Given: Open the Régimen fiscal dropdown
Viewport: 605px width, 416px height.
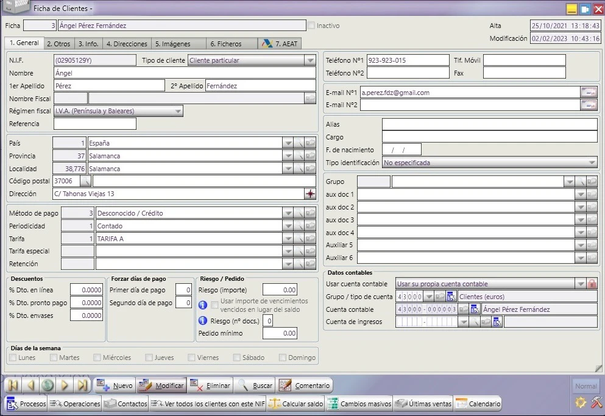Looking at the screenshot, I should (x=177, y=111).
